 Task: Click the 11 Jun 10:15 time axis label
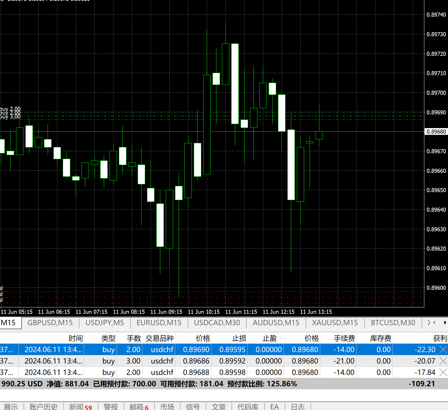pyautogui.click(x=204, y=312)
